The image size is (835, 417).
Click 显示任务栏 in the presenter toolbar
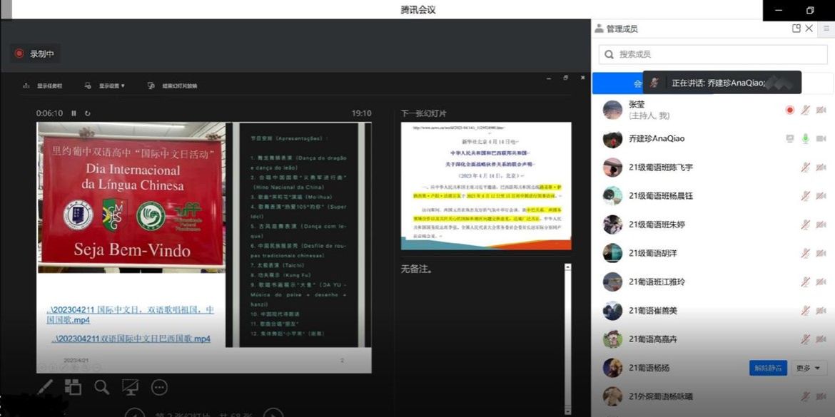click(44, 86)
